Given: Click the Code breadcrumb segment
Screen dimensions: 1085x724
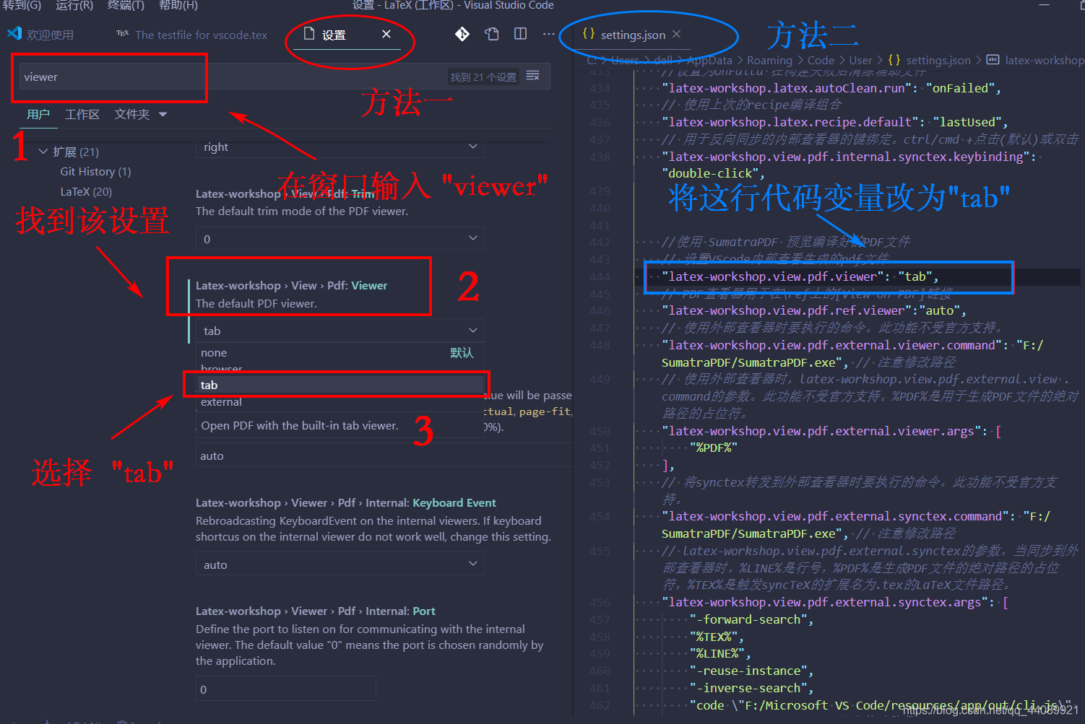Looking at the screenshot, I should pyautogui.click(x=821, y=60).
